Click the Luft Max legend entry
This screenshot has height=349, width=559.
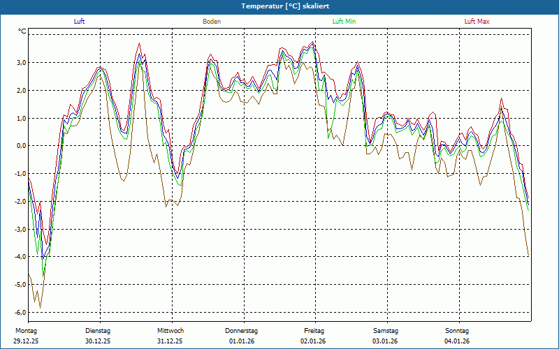coord(477,22)
